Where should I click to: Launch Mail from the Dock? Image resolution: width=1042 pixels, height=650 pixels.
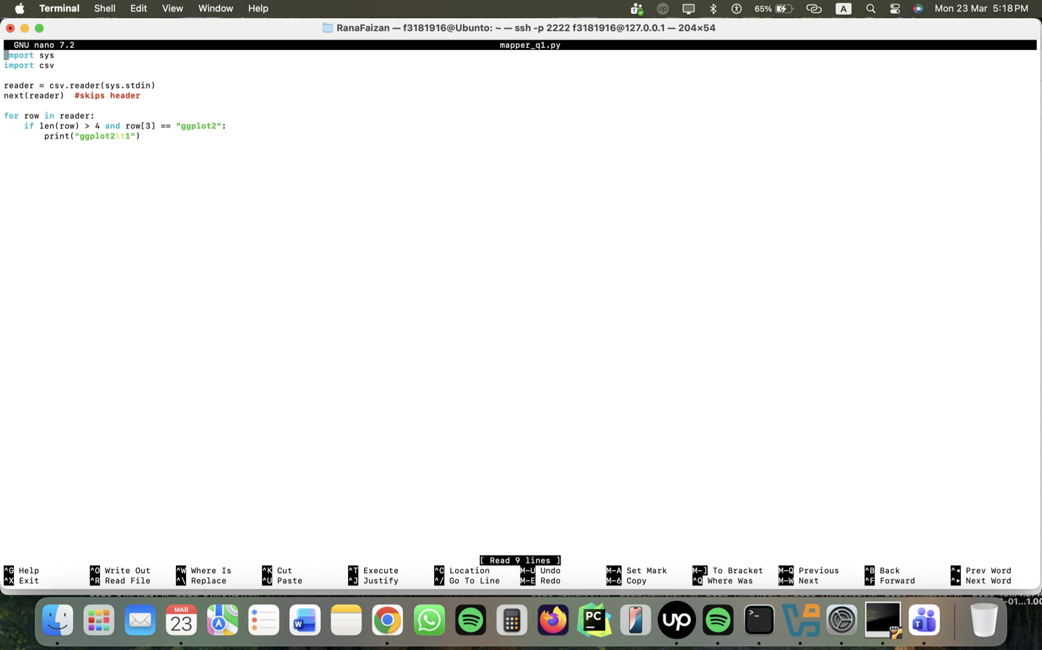click(x=140, y=620)
